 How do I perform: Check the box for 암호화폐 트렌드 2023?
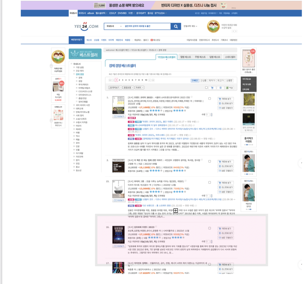click(x=210, y=228)
